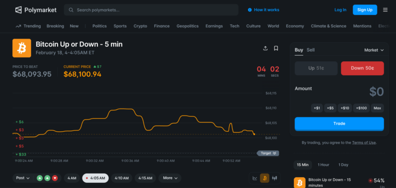The height and width of the screenshot is (188, 396).
Task: Open the Politics category
Action: 100,26
